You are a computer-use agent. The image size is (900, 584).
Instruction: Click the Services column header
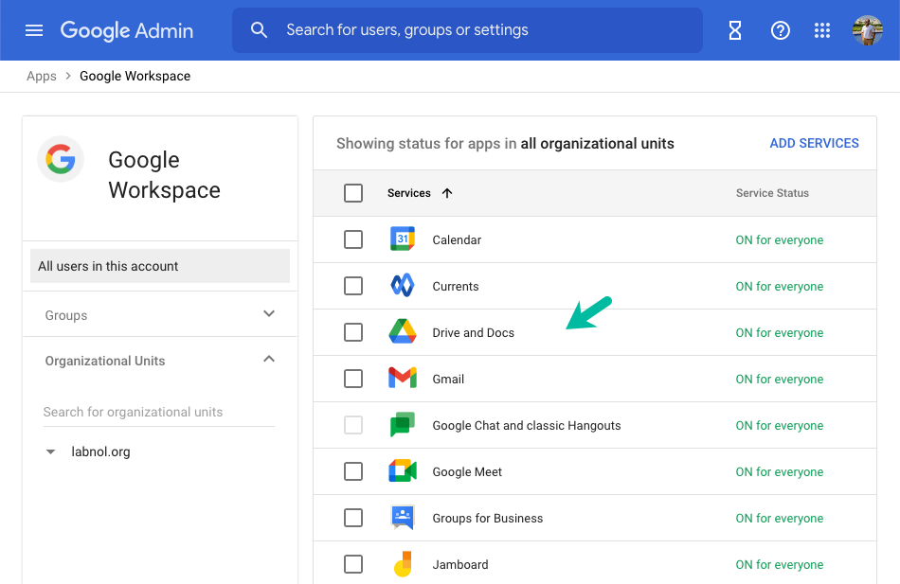[x=408, y=193]
